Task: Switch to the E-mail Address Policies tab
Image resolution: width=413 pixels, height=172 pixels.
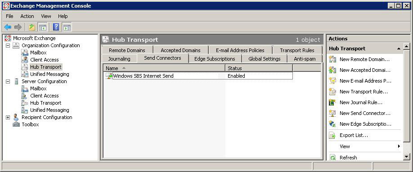Action: [240, 50]
